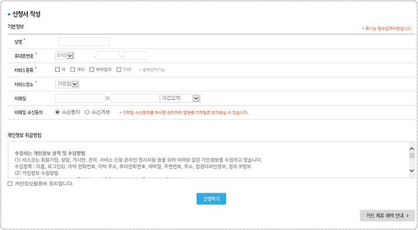Check the 개인정보활용에 동의합니다 checkbox
Screen dimensions: 418x230
point(10,184)
